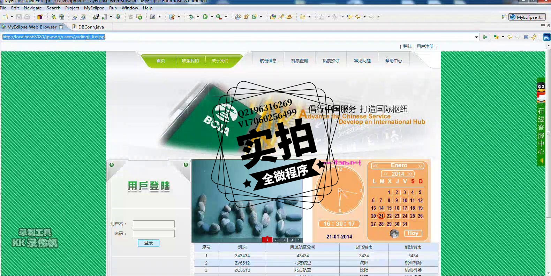Click the blue icon after the Refresh icon
551x276 pixels.
(547, 37)
